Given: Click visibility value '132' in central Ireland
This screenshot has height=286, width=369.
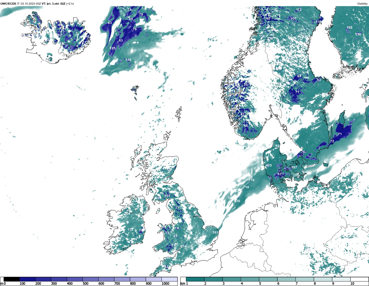Looking at the screenshot, I should pyautogui.click(x=130, y=229).
